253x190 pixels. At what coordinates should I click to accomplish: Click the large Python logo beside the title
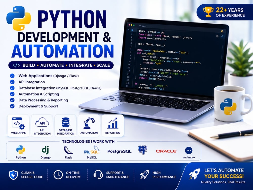coord(19,18)
